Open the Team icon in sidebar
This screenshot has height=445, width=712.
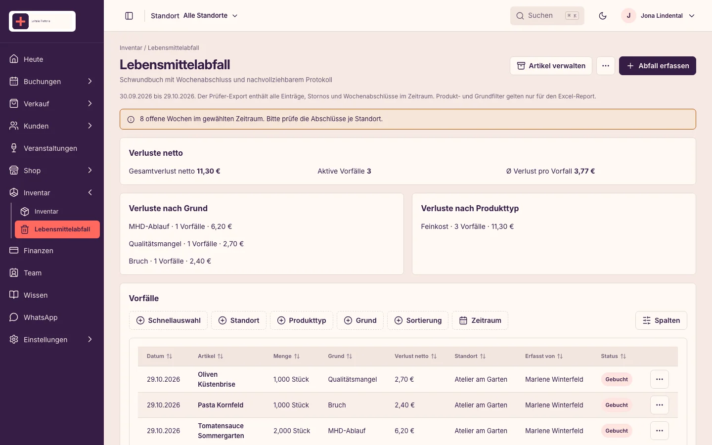pyautogui.click(x=14, y=273)
